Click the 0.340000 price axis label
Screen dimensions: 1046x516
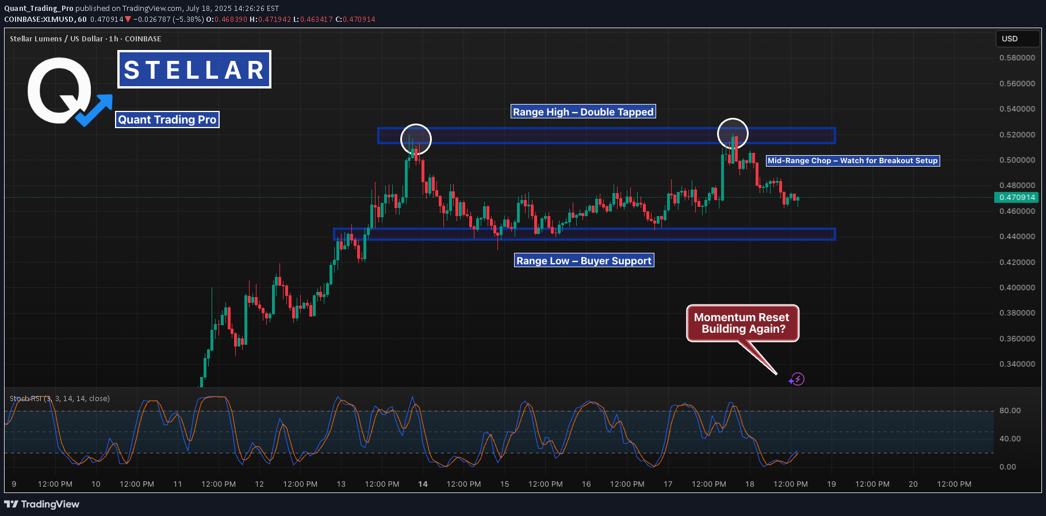click(x=1017, y=364)
